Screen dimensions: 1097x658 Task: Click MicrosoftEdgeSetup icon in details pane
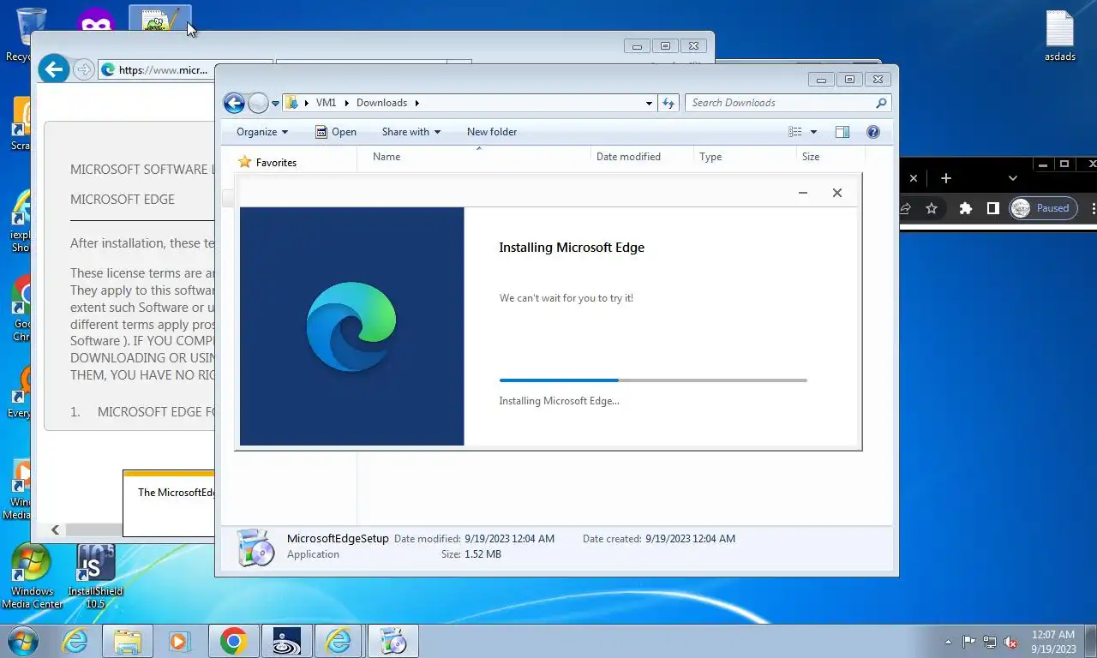click(255, 547)
